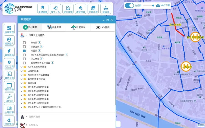Image resolution: width=205 pixels, height=128 pixels.
Task: Expand the 109年度山坡地地籍圖 folder
Action: coord(22,95)
